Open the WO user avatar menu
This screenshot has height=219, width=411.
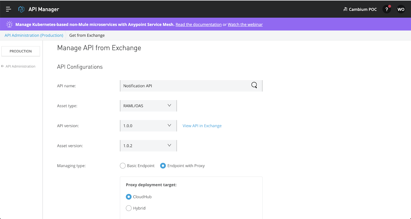tap(401, 9)
